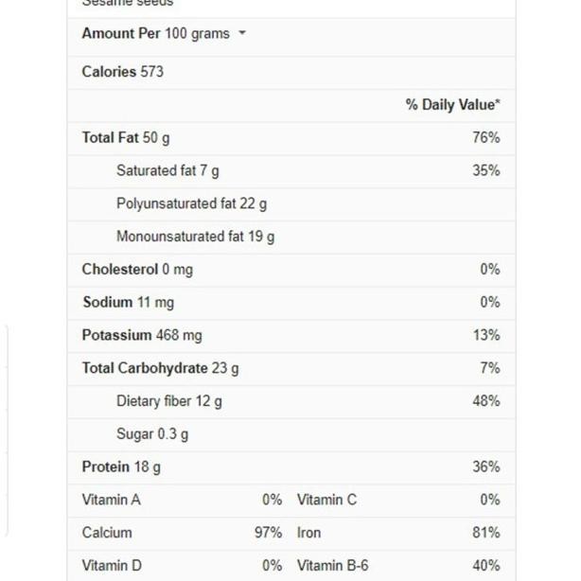This screenshot has width=581, height=581.
Task: Click the Saturated fat 7 g entry
Action: coord(167,170)
